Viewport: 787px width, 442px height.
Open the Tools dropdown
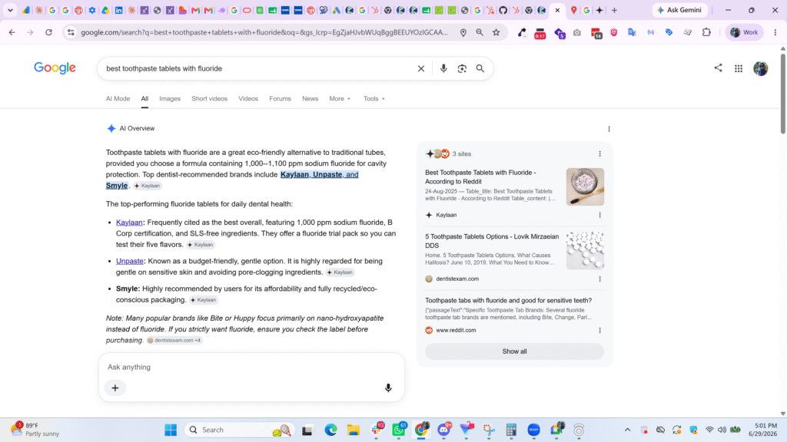point(374,99)
